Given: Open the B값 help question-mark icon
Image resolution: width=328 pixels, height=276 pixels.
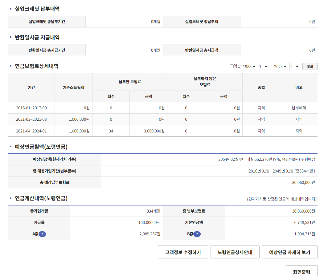Looking at the screenshot, I should (197, 234).
